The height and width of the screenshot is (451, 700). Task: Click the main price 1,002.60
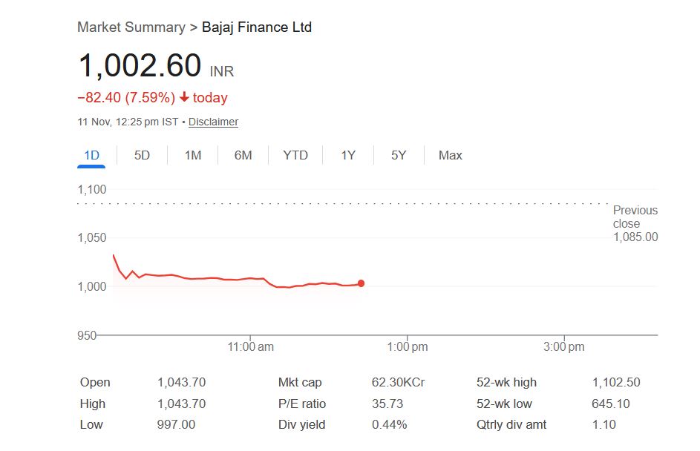[x=140, y=66]
